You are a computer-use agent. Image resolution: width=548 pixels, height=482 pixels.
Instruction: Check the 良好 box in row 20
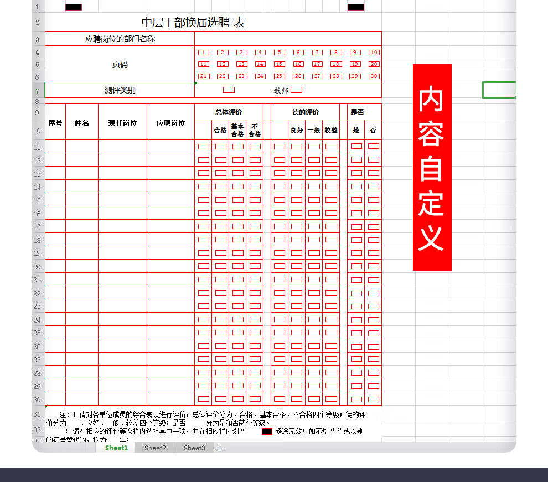pyautogui.click(x=297, y=266)
